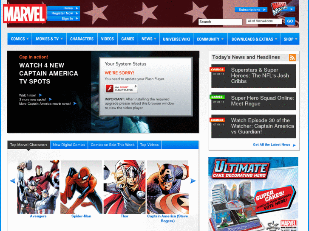Click the arrow beside Get All the Latest News
The height and width of the screenshot is (231, 309).
coord(294,145)
